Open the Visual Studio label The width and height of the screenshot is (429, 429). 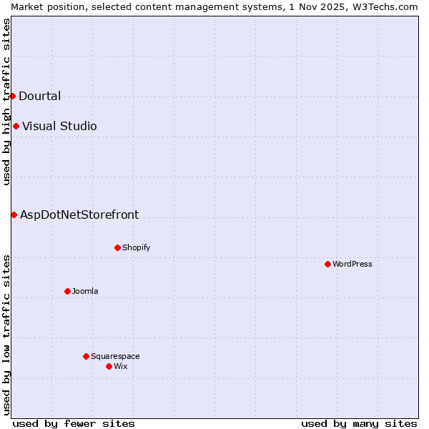59,127
